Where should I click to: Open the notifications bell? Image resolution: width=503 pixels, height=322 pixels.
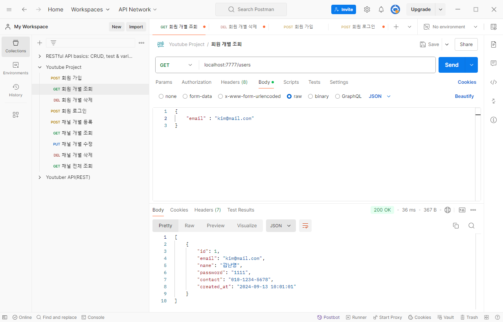coord(381,9)
